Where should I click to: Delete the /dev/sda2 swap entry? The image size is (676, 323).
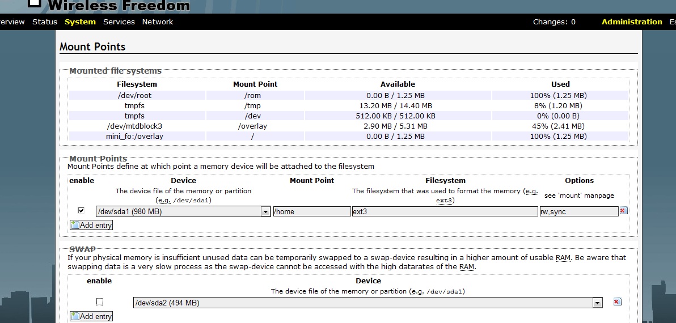coord(617,302)
